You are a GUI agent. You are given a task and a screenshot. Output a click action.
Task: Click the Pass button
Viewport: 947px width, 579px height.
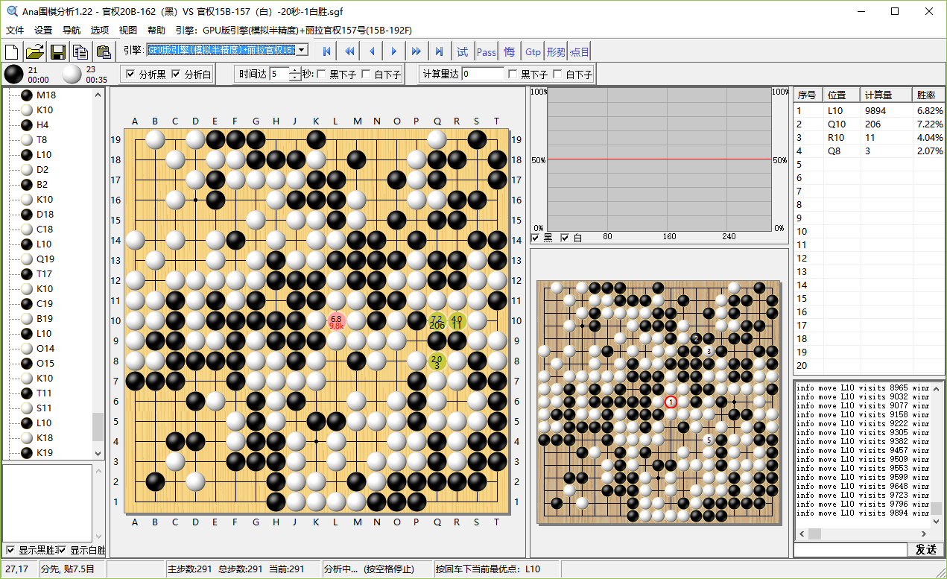[x=487, y=51]
